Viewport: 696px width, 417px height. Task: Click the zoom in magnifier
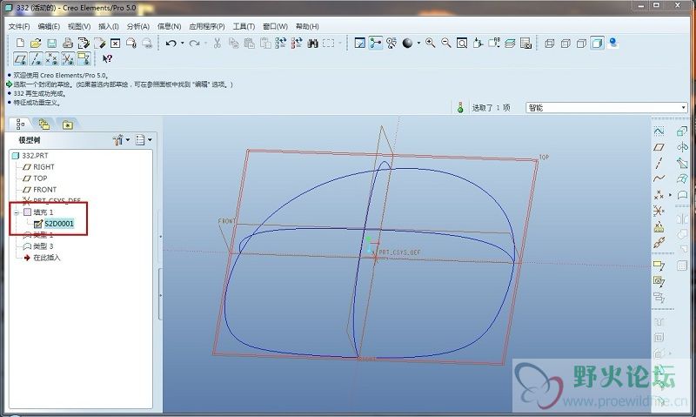pos(430,43)
